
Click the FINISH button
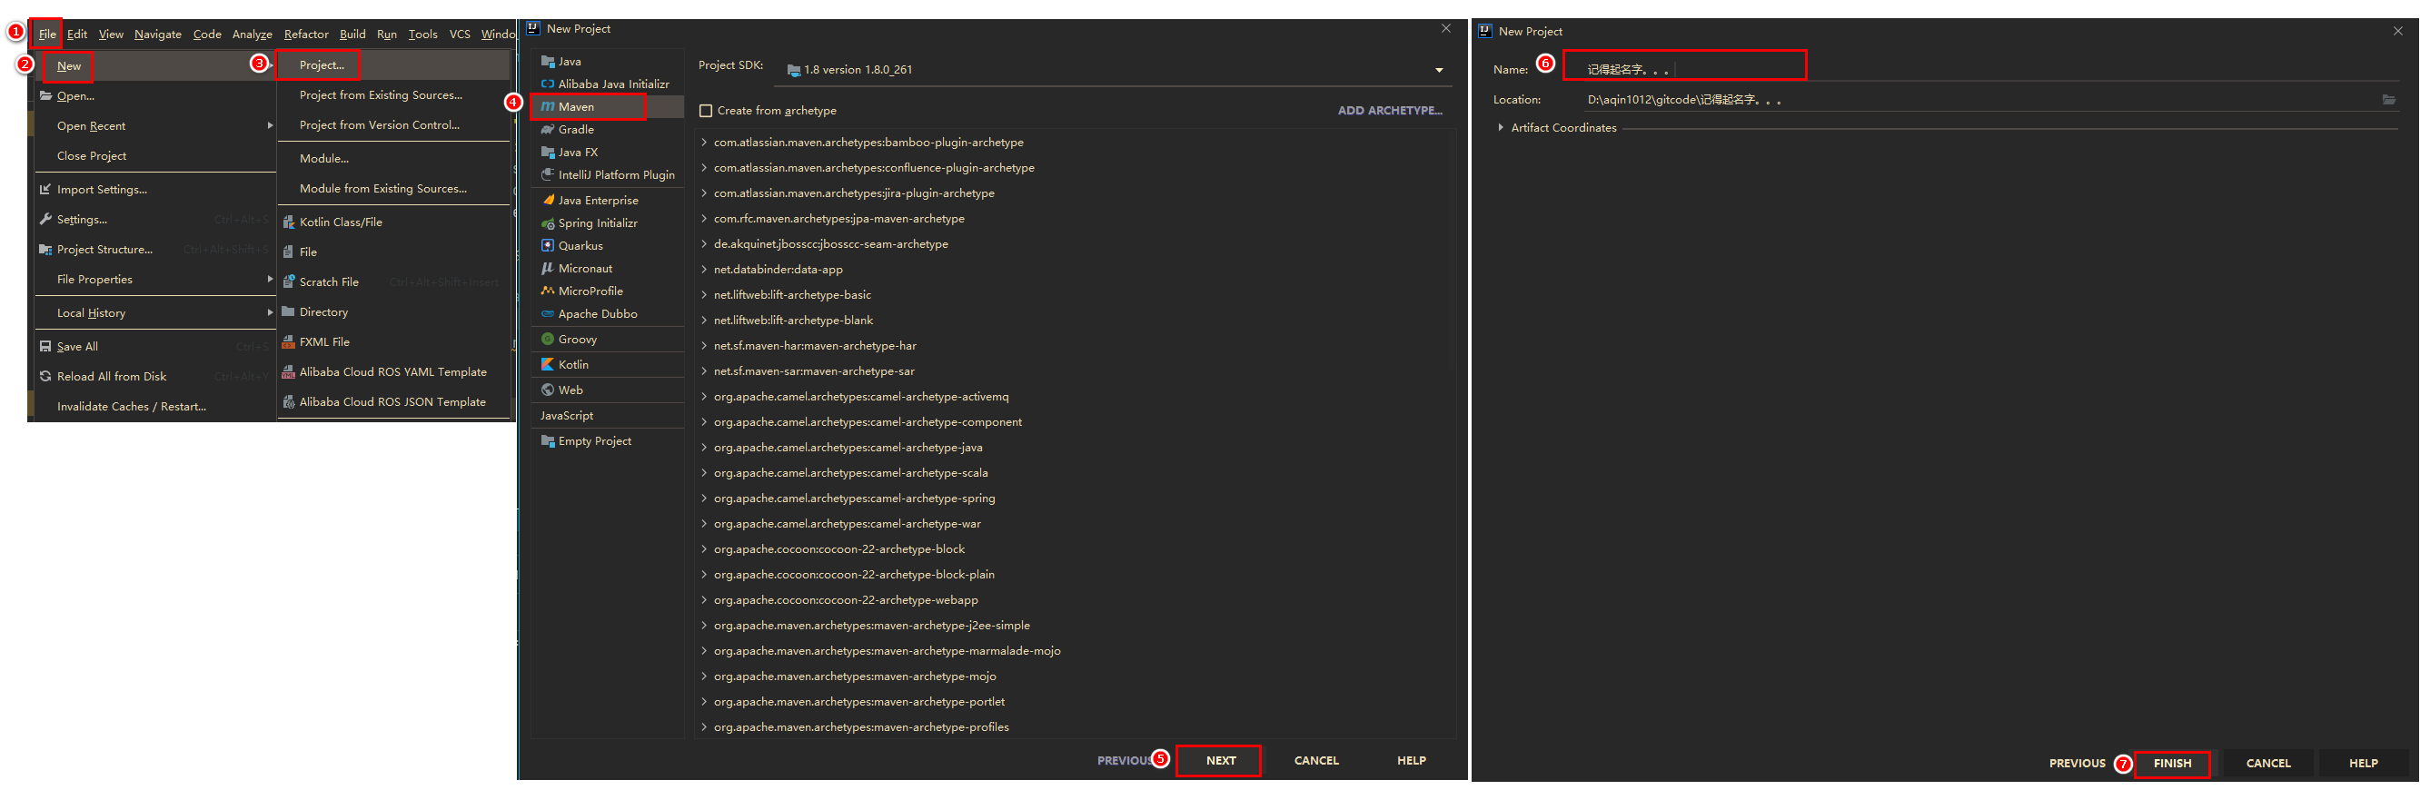pyautogui.click(x=2171, y=764)
